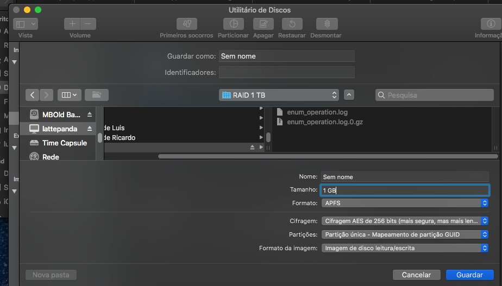
Task: Click the Desmontar unmount icon
Action: point(327,24)
